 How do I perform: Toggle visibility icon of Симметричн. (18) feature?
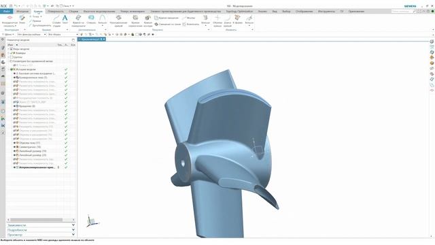coord(14,147)
